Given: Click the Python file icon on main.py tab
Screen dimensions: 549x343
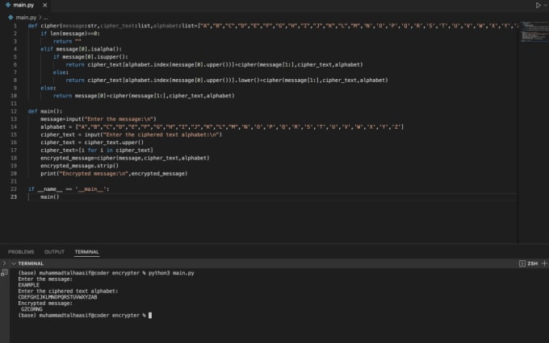Looking at the screenshot, I should coord(8,5).
